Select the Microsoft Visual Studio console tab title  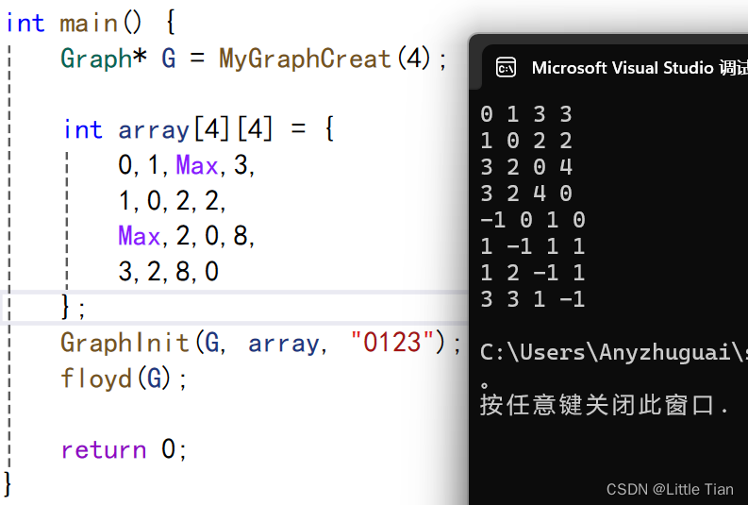tap(640, 68)
